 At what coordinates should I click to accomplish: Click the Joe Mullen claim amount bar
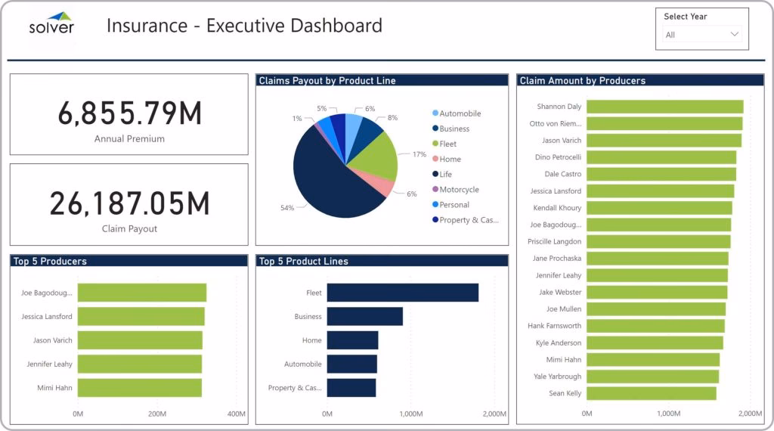656,309
